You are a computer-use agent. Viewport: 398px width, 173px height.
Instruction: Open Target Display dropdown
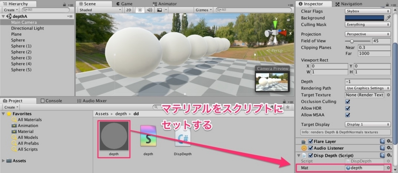click(x=368, y=125)
